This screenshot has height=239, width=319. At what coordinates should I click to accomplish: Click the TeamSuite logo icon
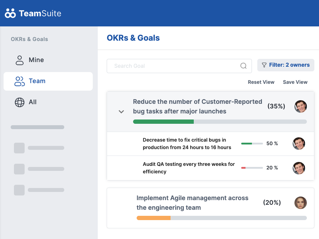coord(10,13)
